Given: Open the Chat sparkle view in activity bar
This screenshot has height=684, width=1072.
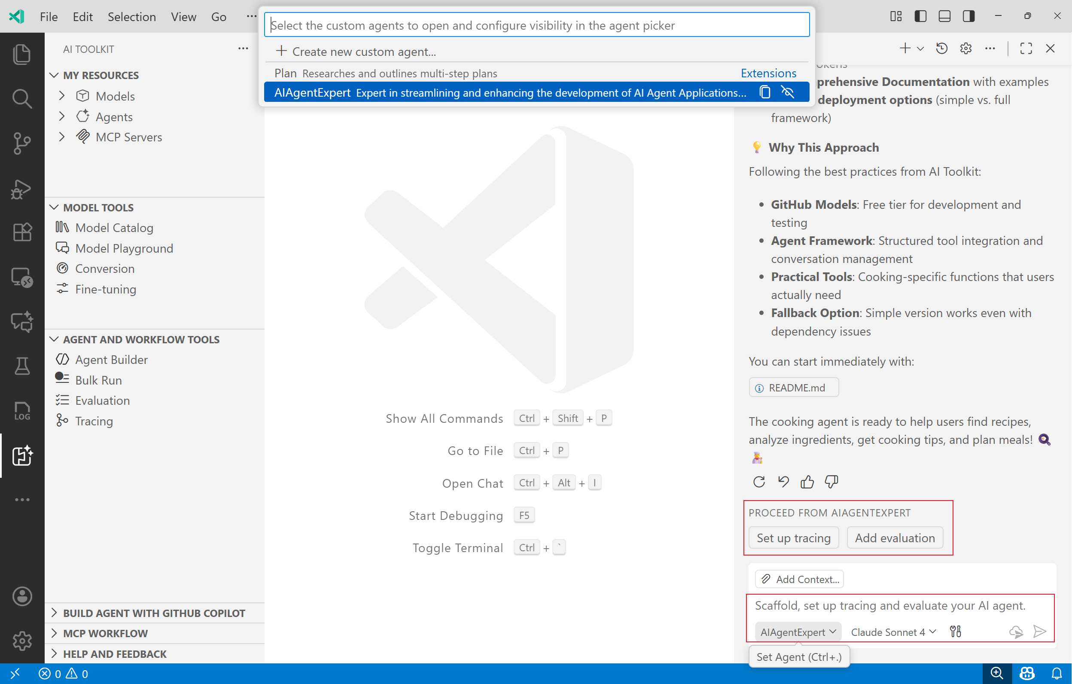Looking at the screenshot, I should (x=22, y=321).
